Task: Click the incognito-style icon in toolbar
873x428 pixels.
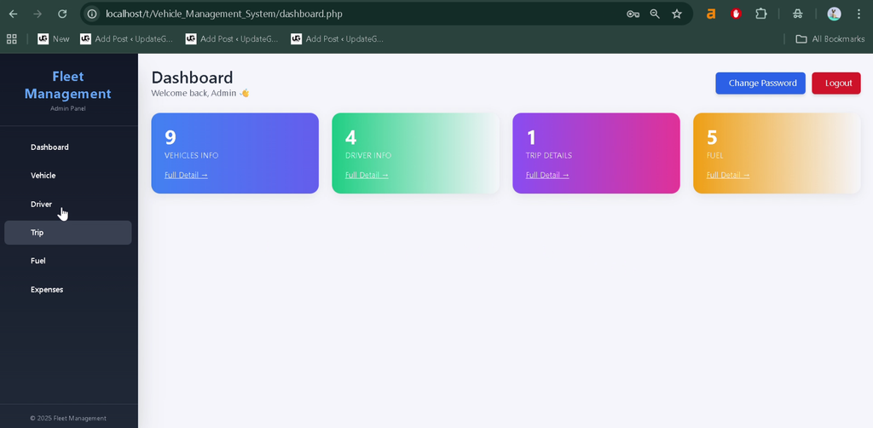Action: coord(798,14)
